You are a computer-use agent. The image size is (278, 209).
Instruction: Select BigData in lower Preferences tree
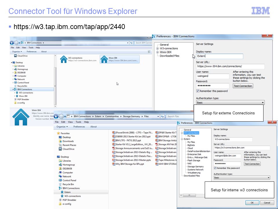(x=191, y=145)
